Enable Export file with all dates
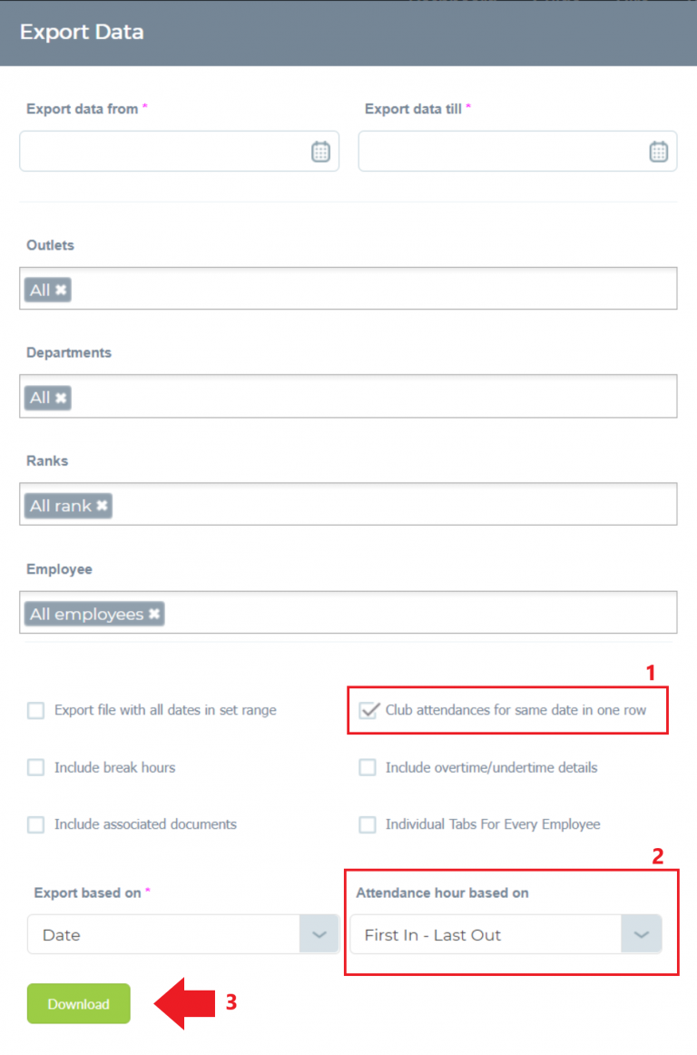Viewport: 697px width, 1055px height. tap(35, 711)
